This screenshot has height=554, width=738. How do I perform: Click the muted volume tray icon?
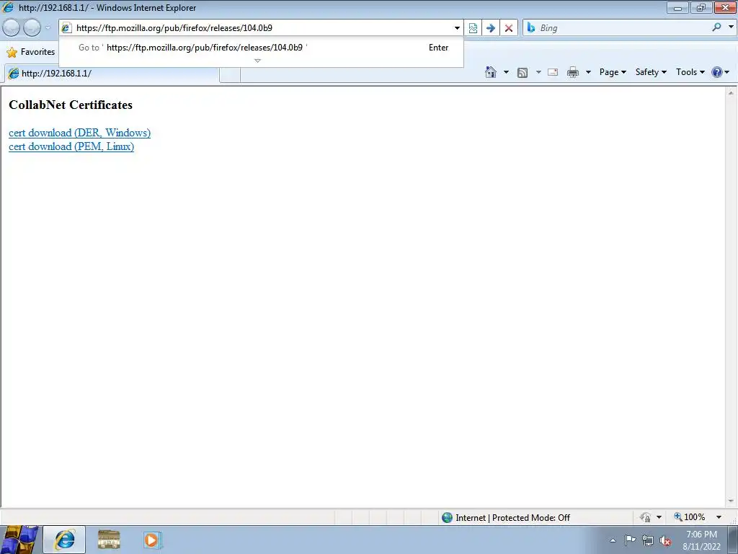click(665, 541)
